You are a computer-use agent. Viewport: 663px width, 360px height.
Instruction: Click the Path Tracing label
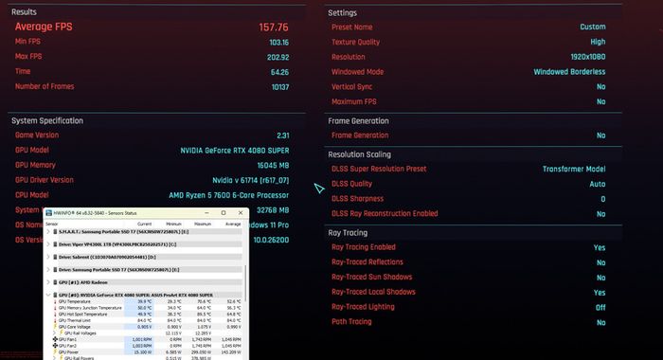coord(351,322)
